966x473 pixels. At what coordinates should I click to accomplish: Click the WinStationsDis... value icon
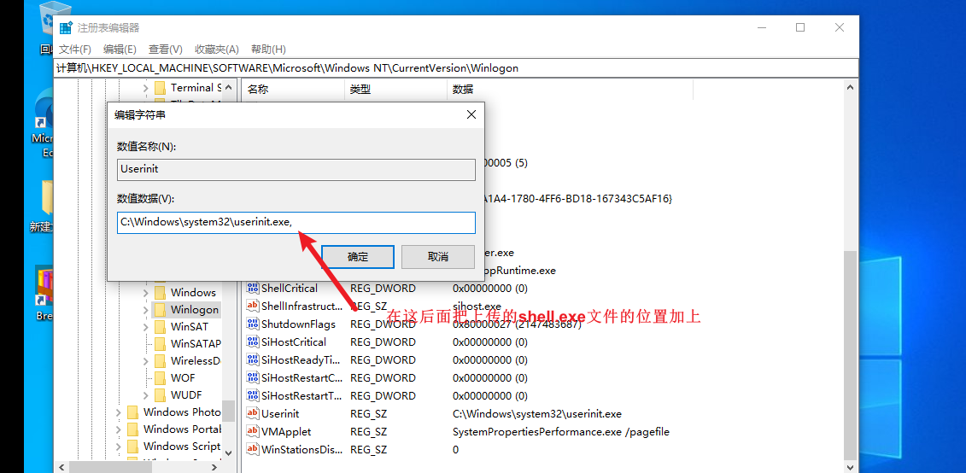click(253, 450)
